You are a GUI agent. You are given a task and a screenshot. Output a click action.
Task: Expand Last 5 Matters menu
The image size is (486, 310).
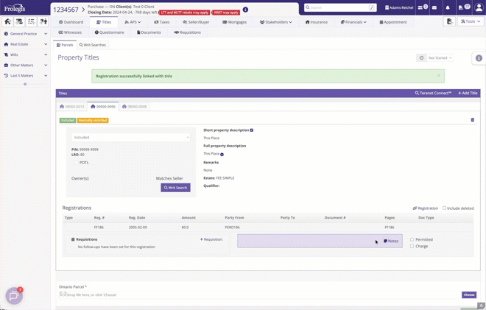[26, 76]
